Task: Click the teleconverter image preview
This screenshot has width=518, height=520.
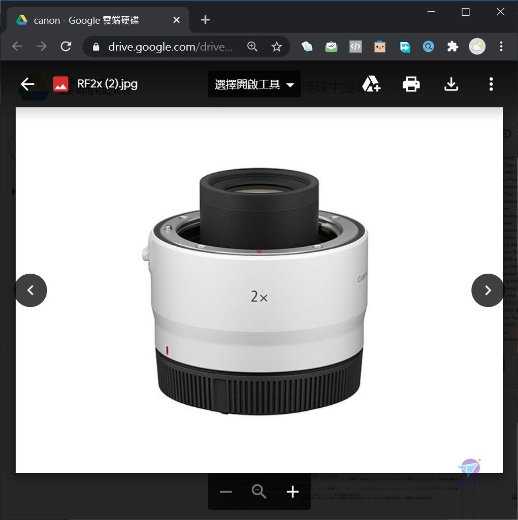Action: pos(259,290)
